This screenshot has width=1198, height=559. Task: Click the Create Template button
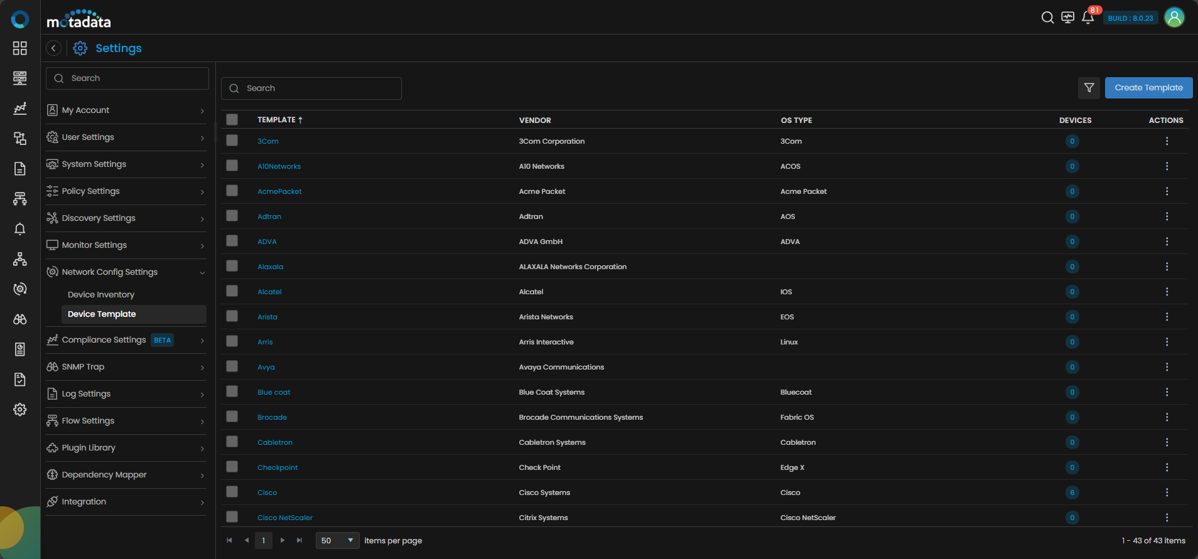point(1148,88)
